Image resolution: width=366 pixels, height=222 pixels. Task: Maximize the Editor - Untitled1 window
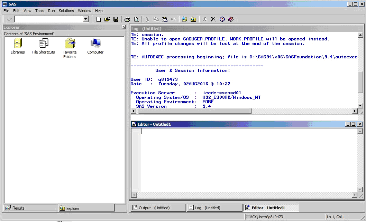click(x=354, y=124)
